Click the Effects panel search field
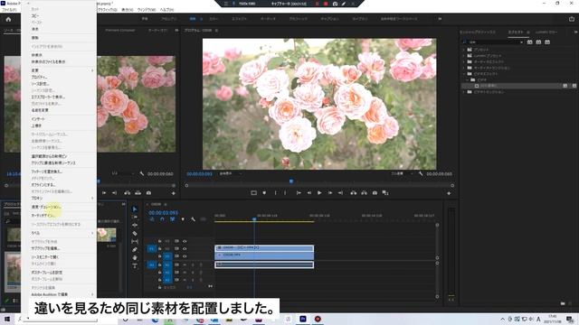Screen dimensions: 579x325 pos(493,42)
